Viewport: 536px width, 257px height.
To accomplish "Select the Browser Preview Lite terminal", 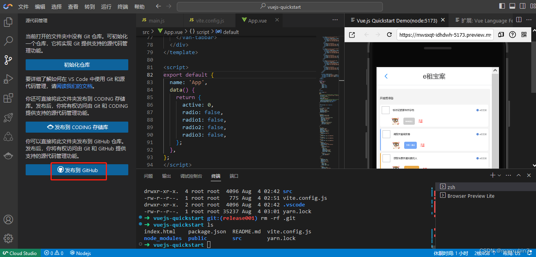I will 485,196.
